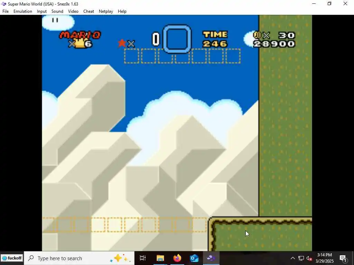
Task: Launch Firefox from the taskbar
Action: (x=177, y=258)
